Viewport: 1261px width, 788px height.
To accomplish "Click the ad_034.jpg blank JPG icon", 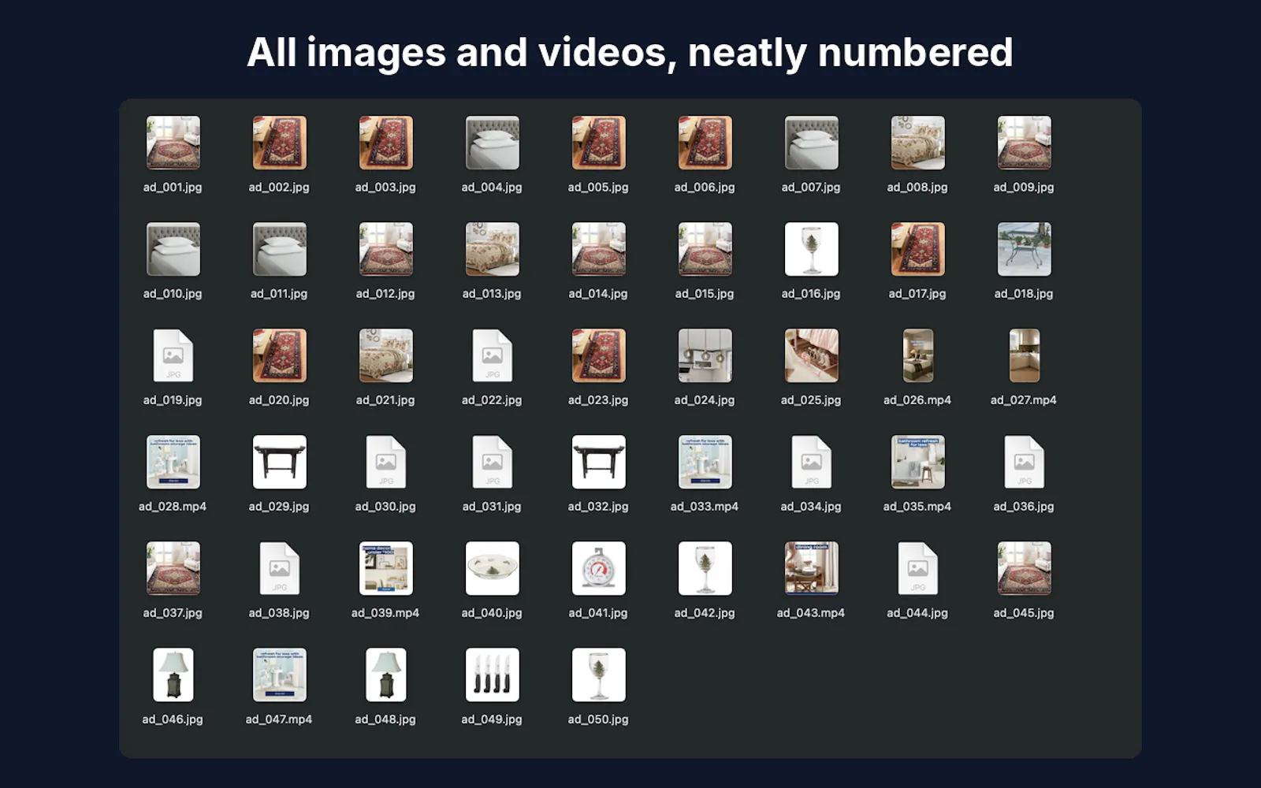I will click(x=811, y=462).
